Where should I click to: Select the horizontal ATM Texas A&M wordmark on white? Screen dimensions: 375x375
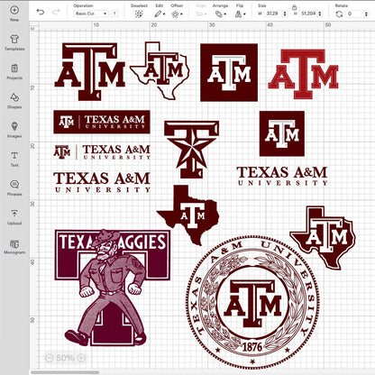(x=102, y=152)
